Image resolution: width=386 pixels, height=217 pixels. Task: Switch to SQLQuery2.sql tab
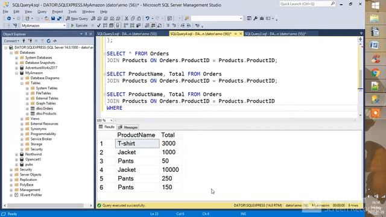click(275, 34)
